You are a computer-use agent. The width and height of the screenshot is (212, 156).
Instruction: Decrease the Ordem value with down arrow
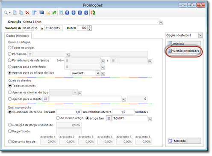[89, 29]
